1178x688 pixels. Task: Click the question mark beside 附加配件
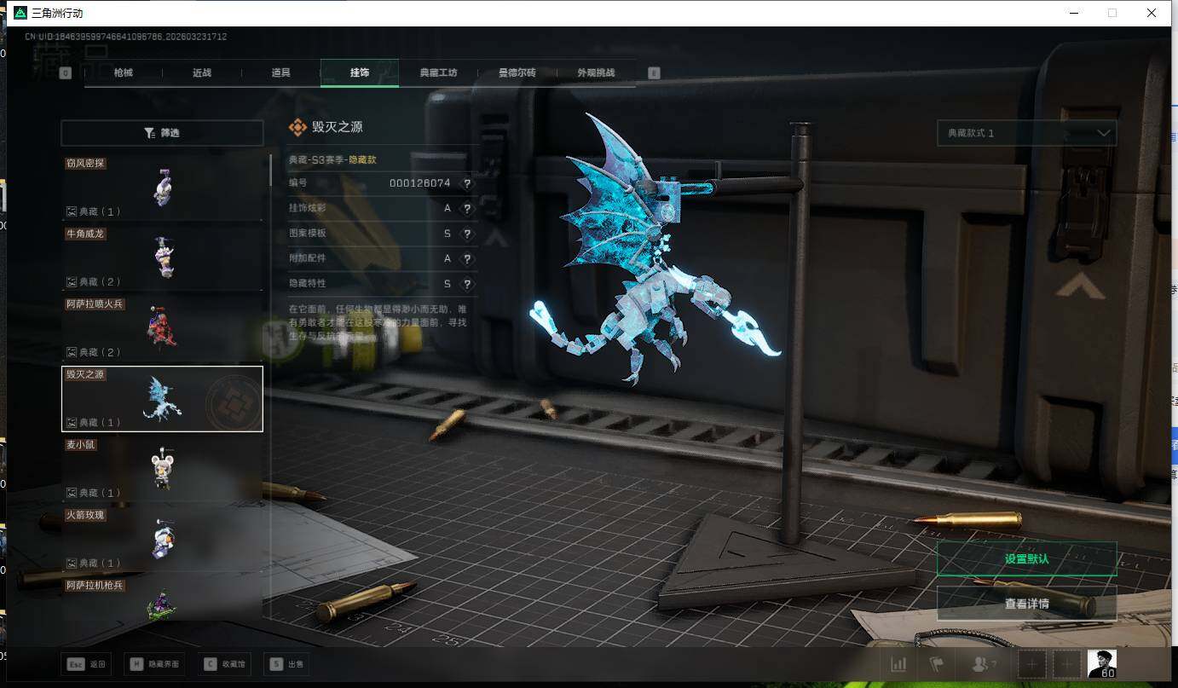point(467,259)
